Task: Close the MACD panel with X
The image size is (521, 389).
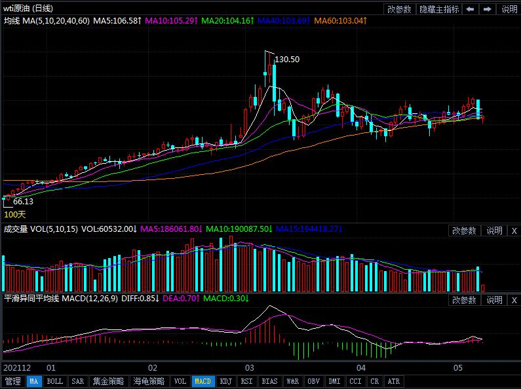Action: [514, 300]
